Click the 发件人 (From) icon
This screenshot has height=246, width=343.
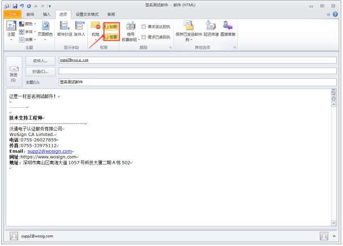[79, 28]
